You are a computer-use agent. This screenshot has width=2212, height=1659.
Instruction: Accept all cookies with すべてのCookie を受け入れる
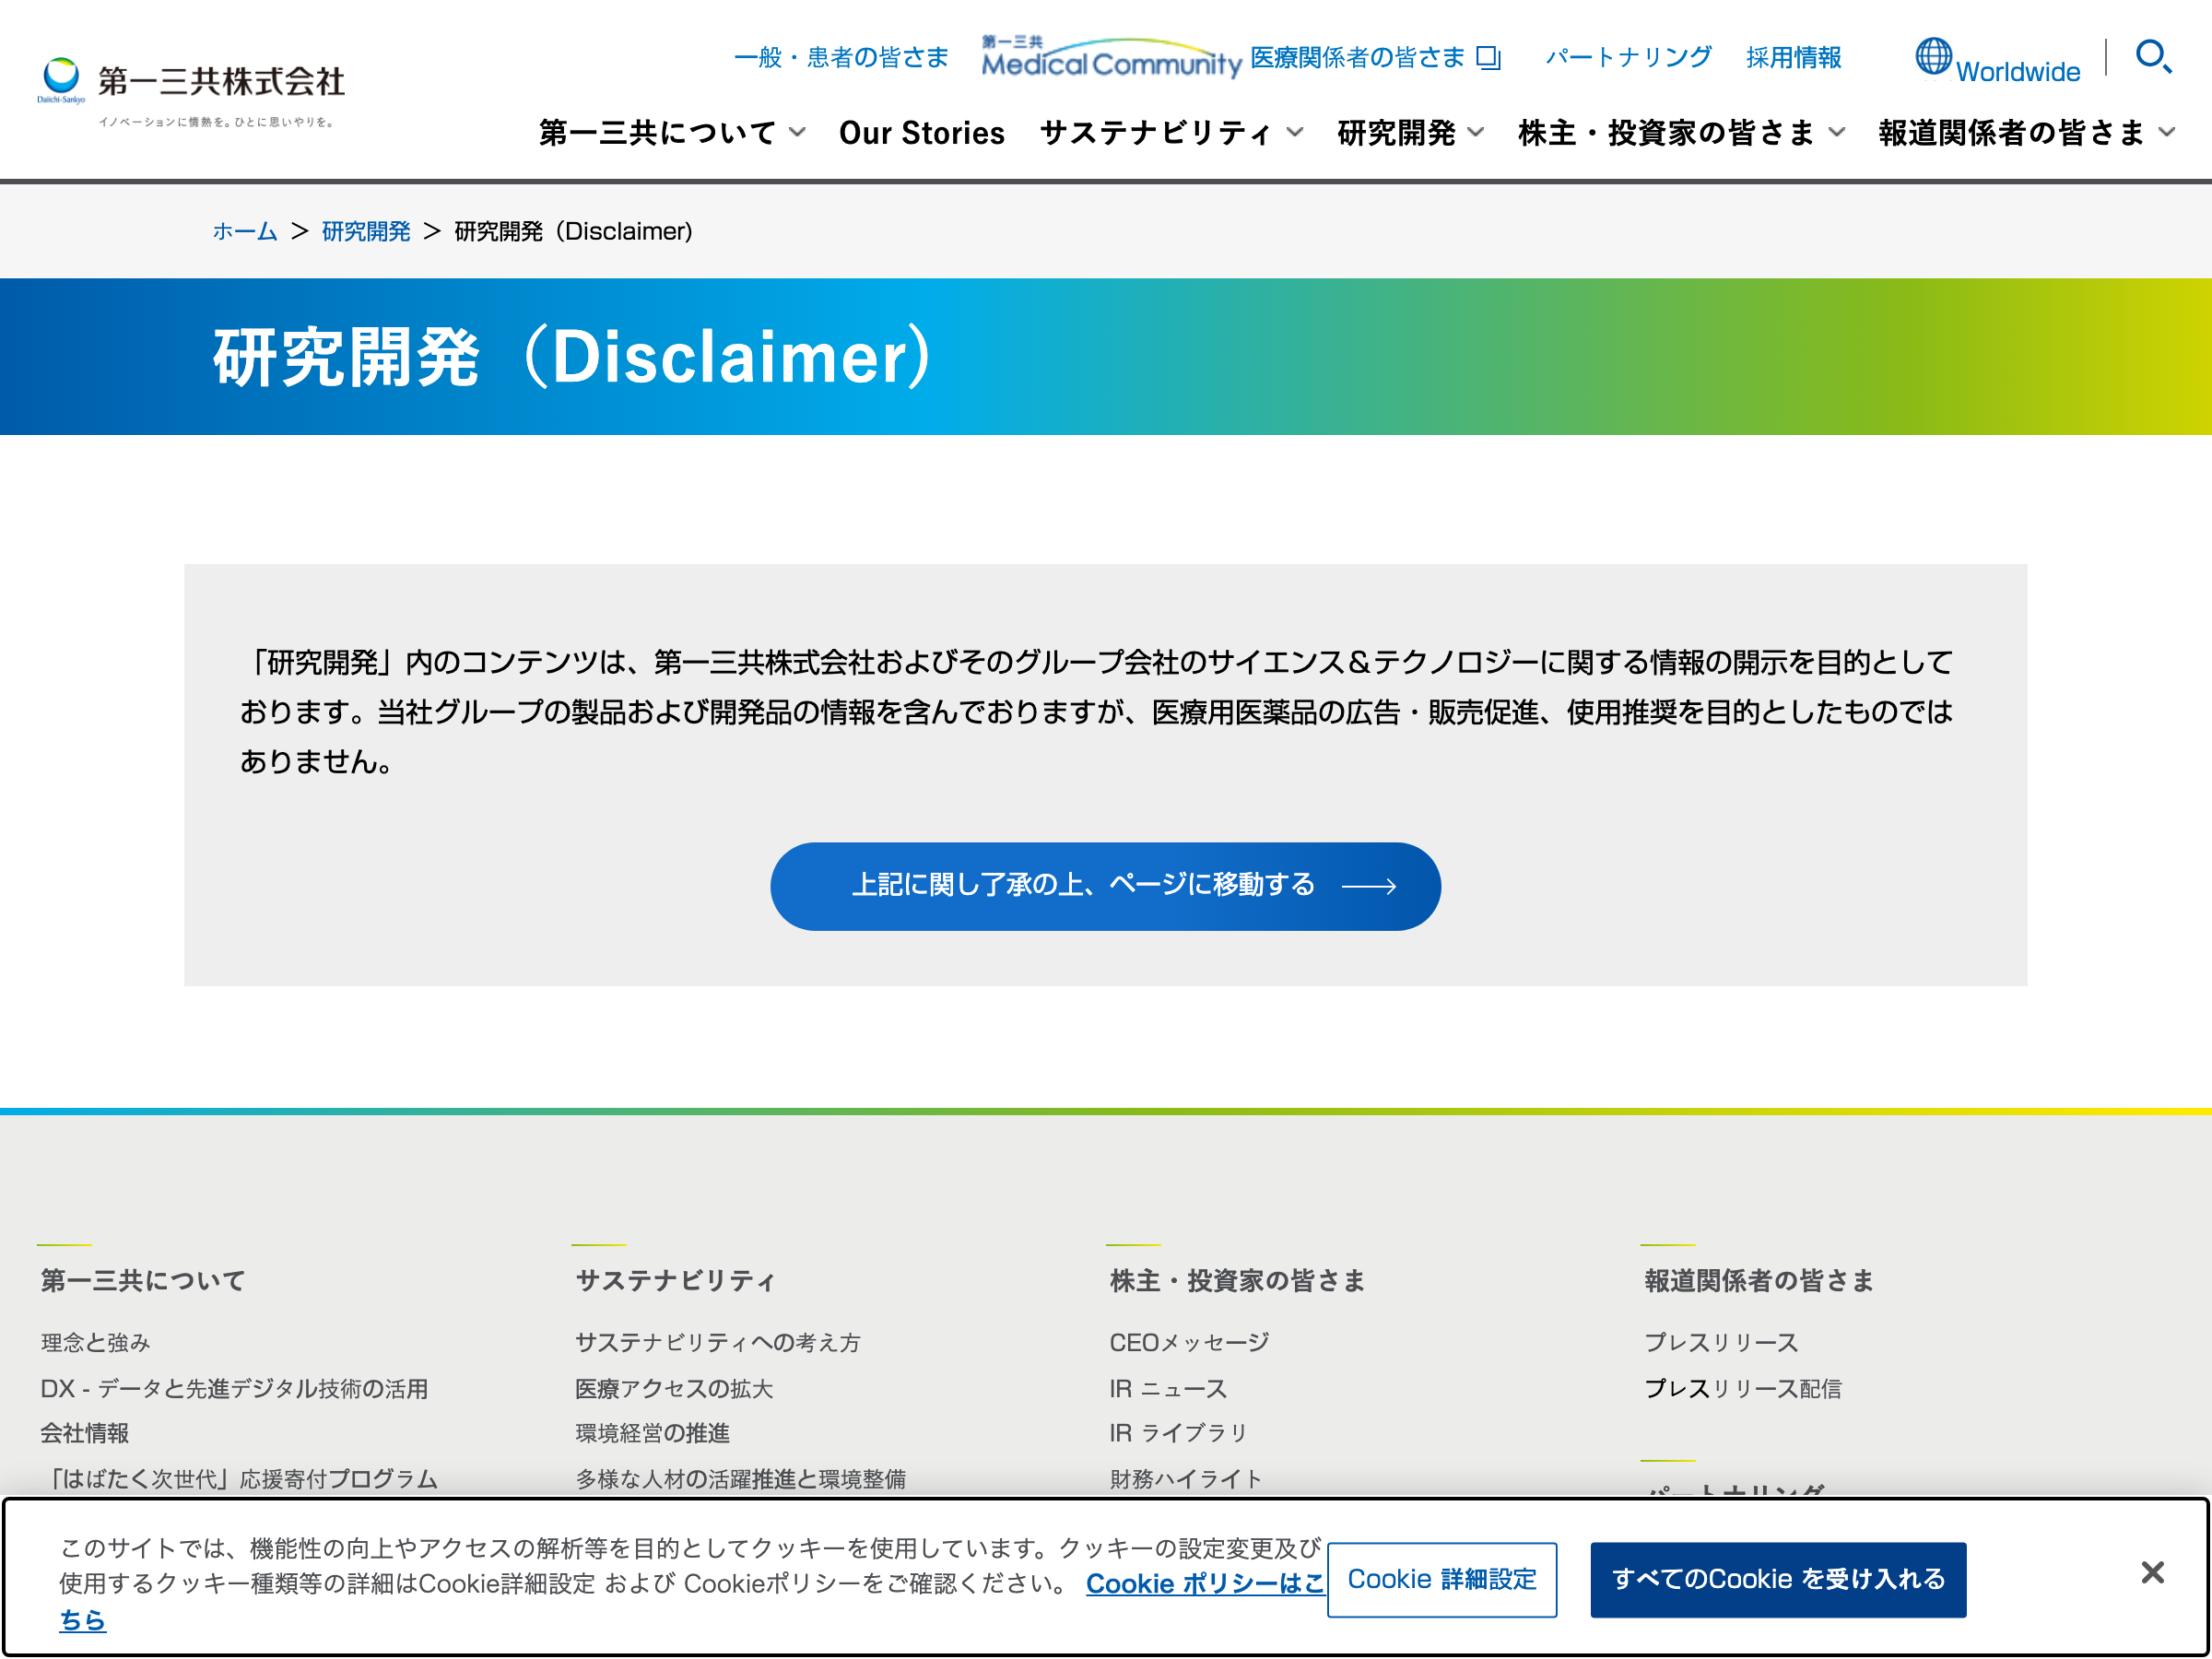pos(1777,1579)
